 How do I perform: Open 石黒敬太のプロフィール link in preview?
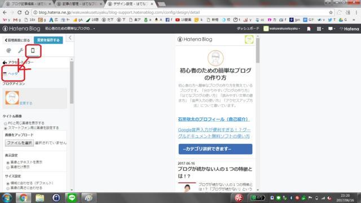[213, 119]
